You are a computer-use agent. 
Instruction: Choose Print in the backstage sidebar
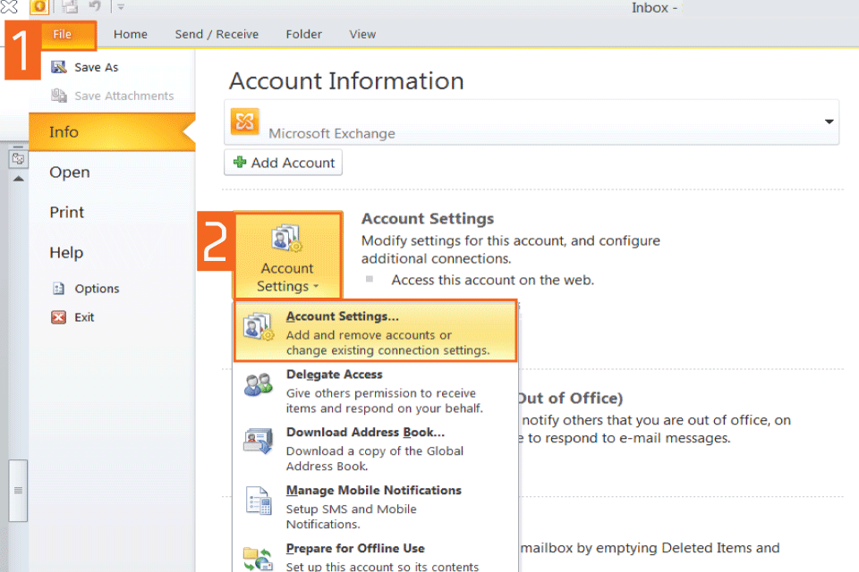[67, 213]
